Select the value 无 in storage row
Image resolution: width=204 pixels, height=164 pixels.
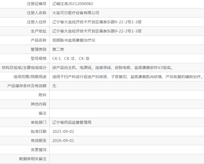(x=54, y=86)
